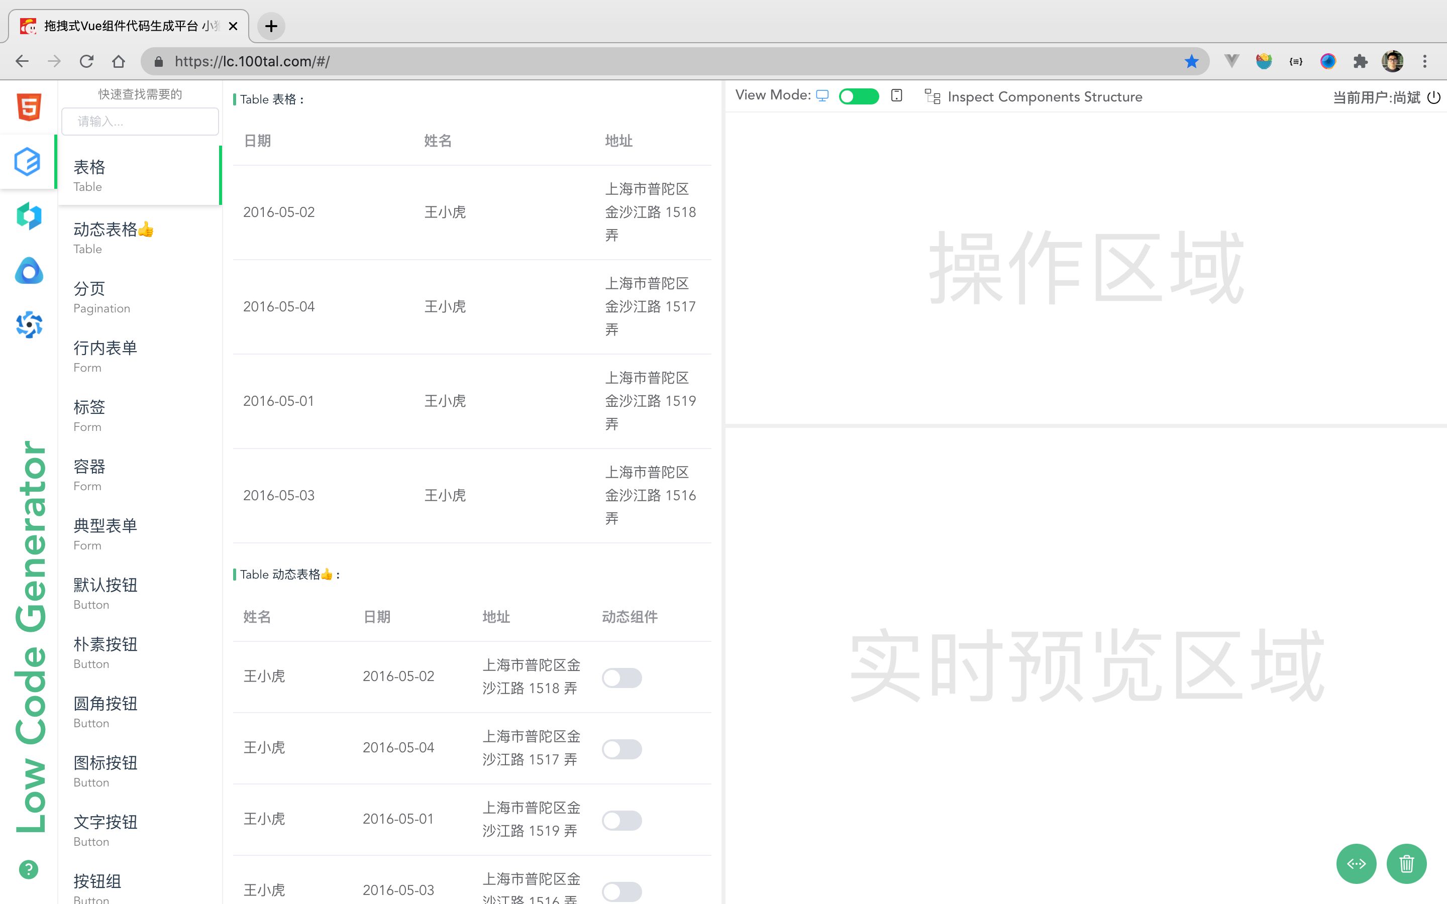Click the Inspect Components Structure link
1447x904 pixels.
1045,97
